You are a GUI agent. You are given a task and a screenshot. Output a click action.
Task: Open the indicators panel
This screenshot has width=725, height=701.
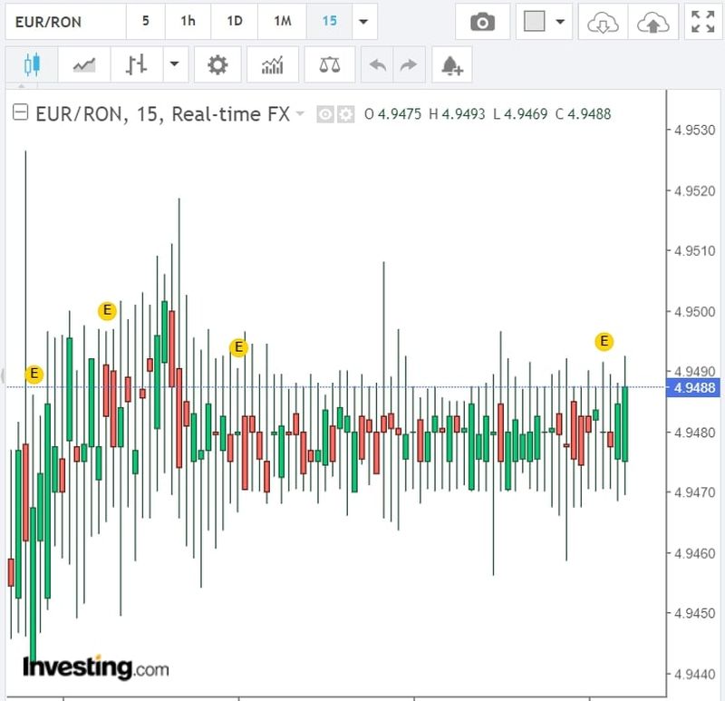pos(272,65)
